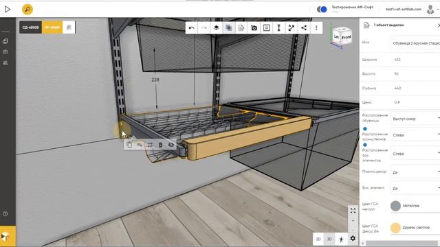Click the briefcase icon in the left sidebar
Screen dimensions: 440x247
pos(5,52)
